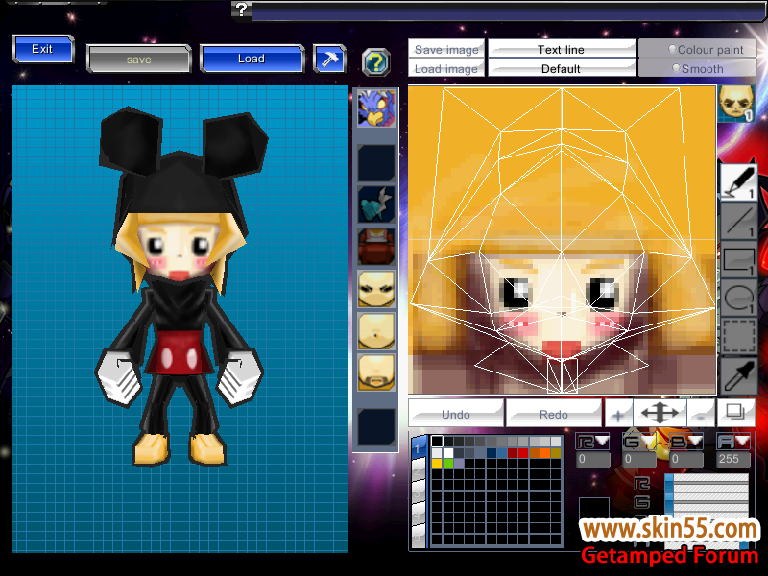Click the Text line button
This screenshot has height=576, width=768.
click(x=562, y=49)
